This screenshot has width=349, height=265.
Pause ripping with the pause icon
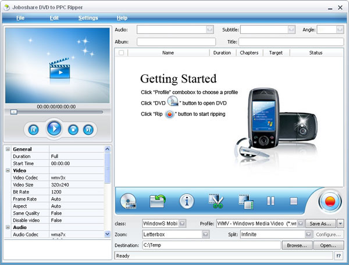point(270,201)
